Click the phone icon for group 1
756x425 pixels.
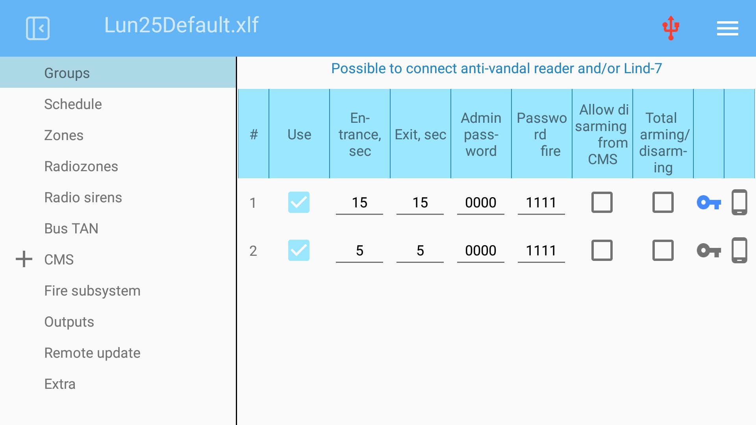739,202
